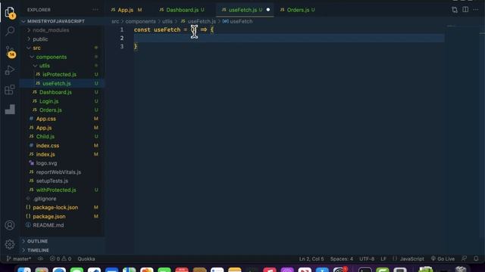Image resolution: width=485 pixels, height=272 pixels.
Task: Open the Accounts menu icon
Action: click(10, 225)
